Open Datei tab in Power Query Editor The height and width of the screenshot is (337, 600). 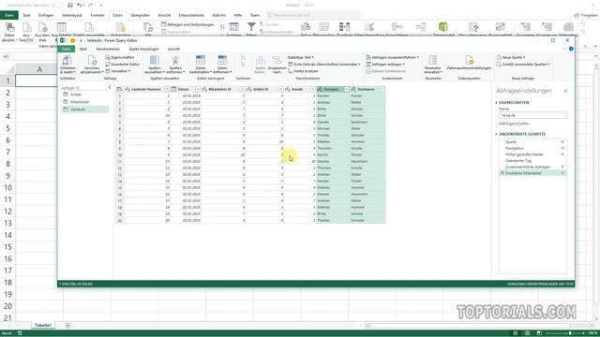66,49
